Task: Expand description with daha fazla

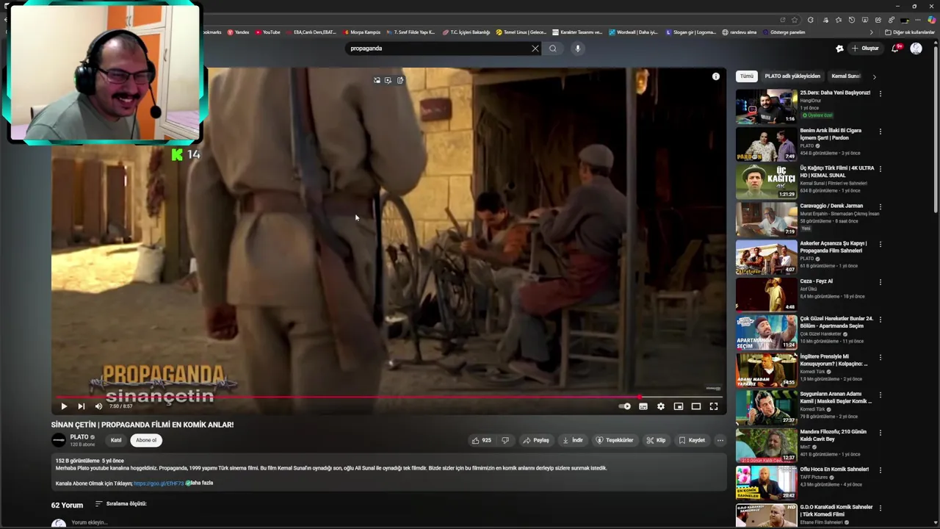Action: coord(200,483)
